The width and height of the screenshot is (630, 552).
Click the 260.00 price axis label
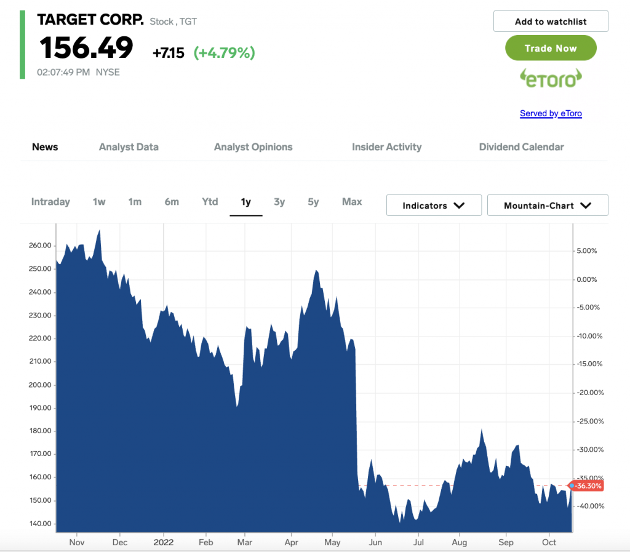[40, 246]
